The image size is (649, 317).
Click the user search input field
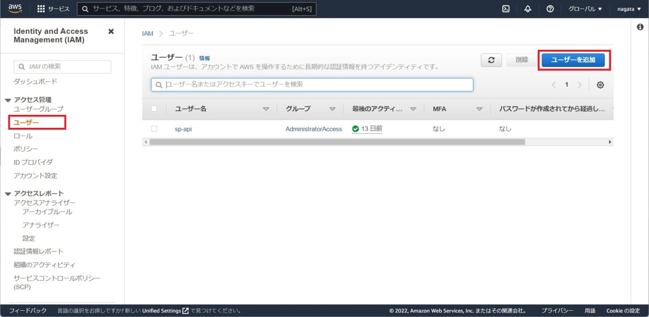click(312, 84)
